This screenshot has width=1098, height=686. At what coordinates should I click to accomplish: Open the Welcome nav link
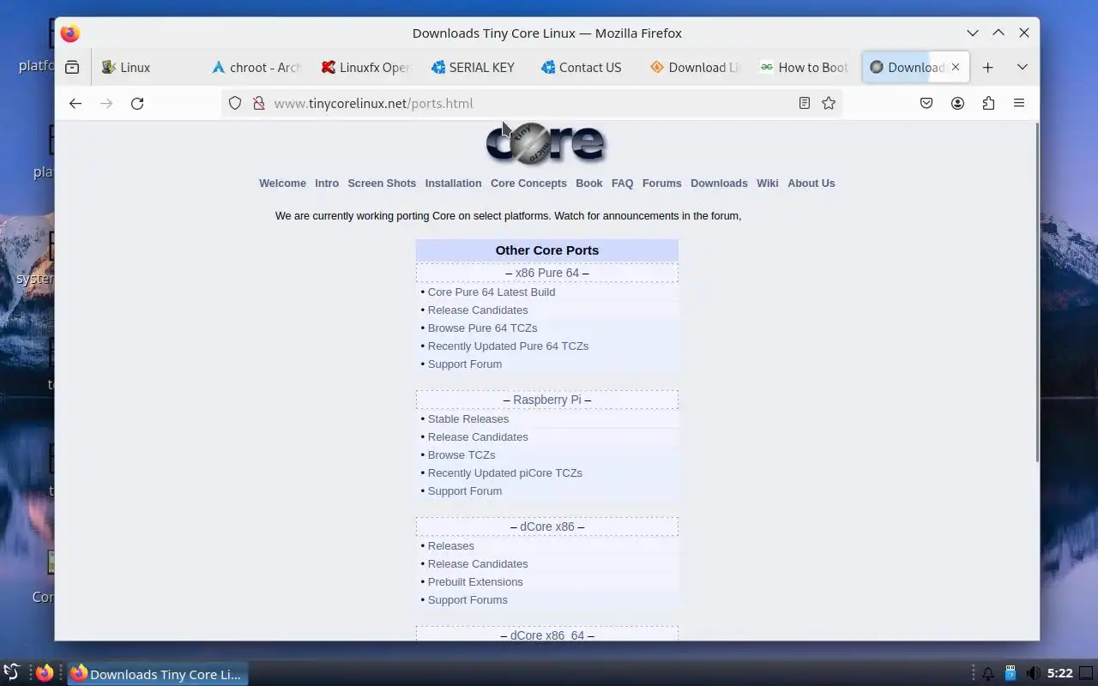point(282,184)
